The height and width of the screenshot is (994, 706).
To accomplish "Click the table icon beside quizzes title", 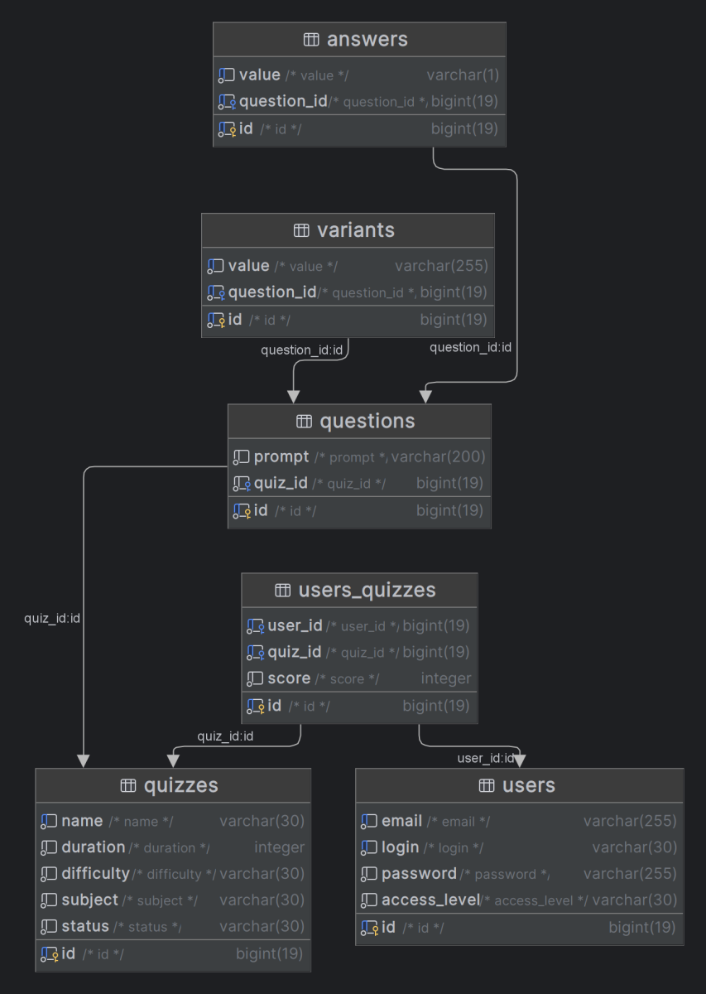I will tap(128, 785).
